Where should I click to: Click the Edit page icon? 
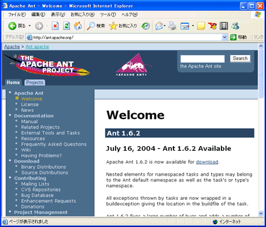click(x=184, y=26)
